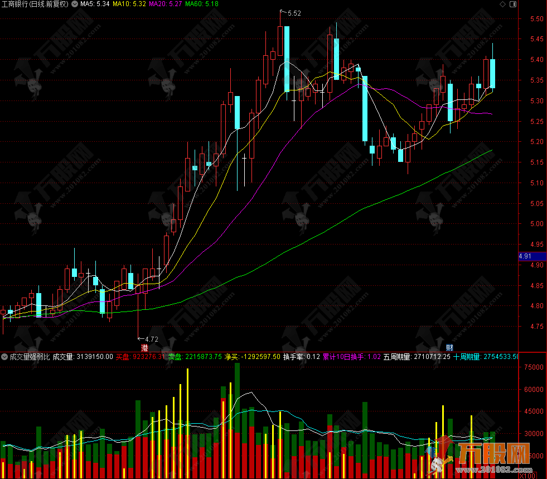Click the 4.72 low price annotation
The image size is (547, 479).
pyautogui.click(x=152, y=339)
